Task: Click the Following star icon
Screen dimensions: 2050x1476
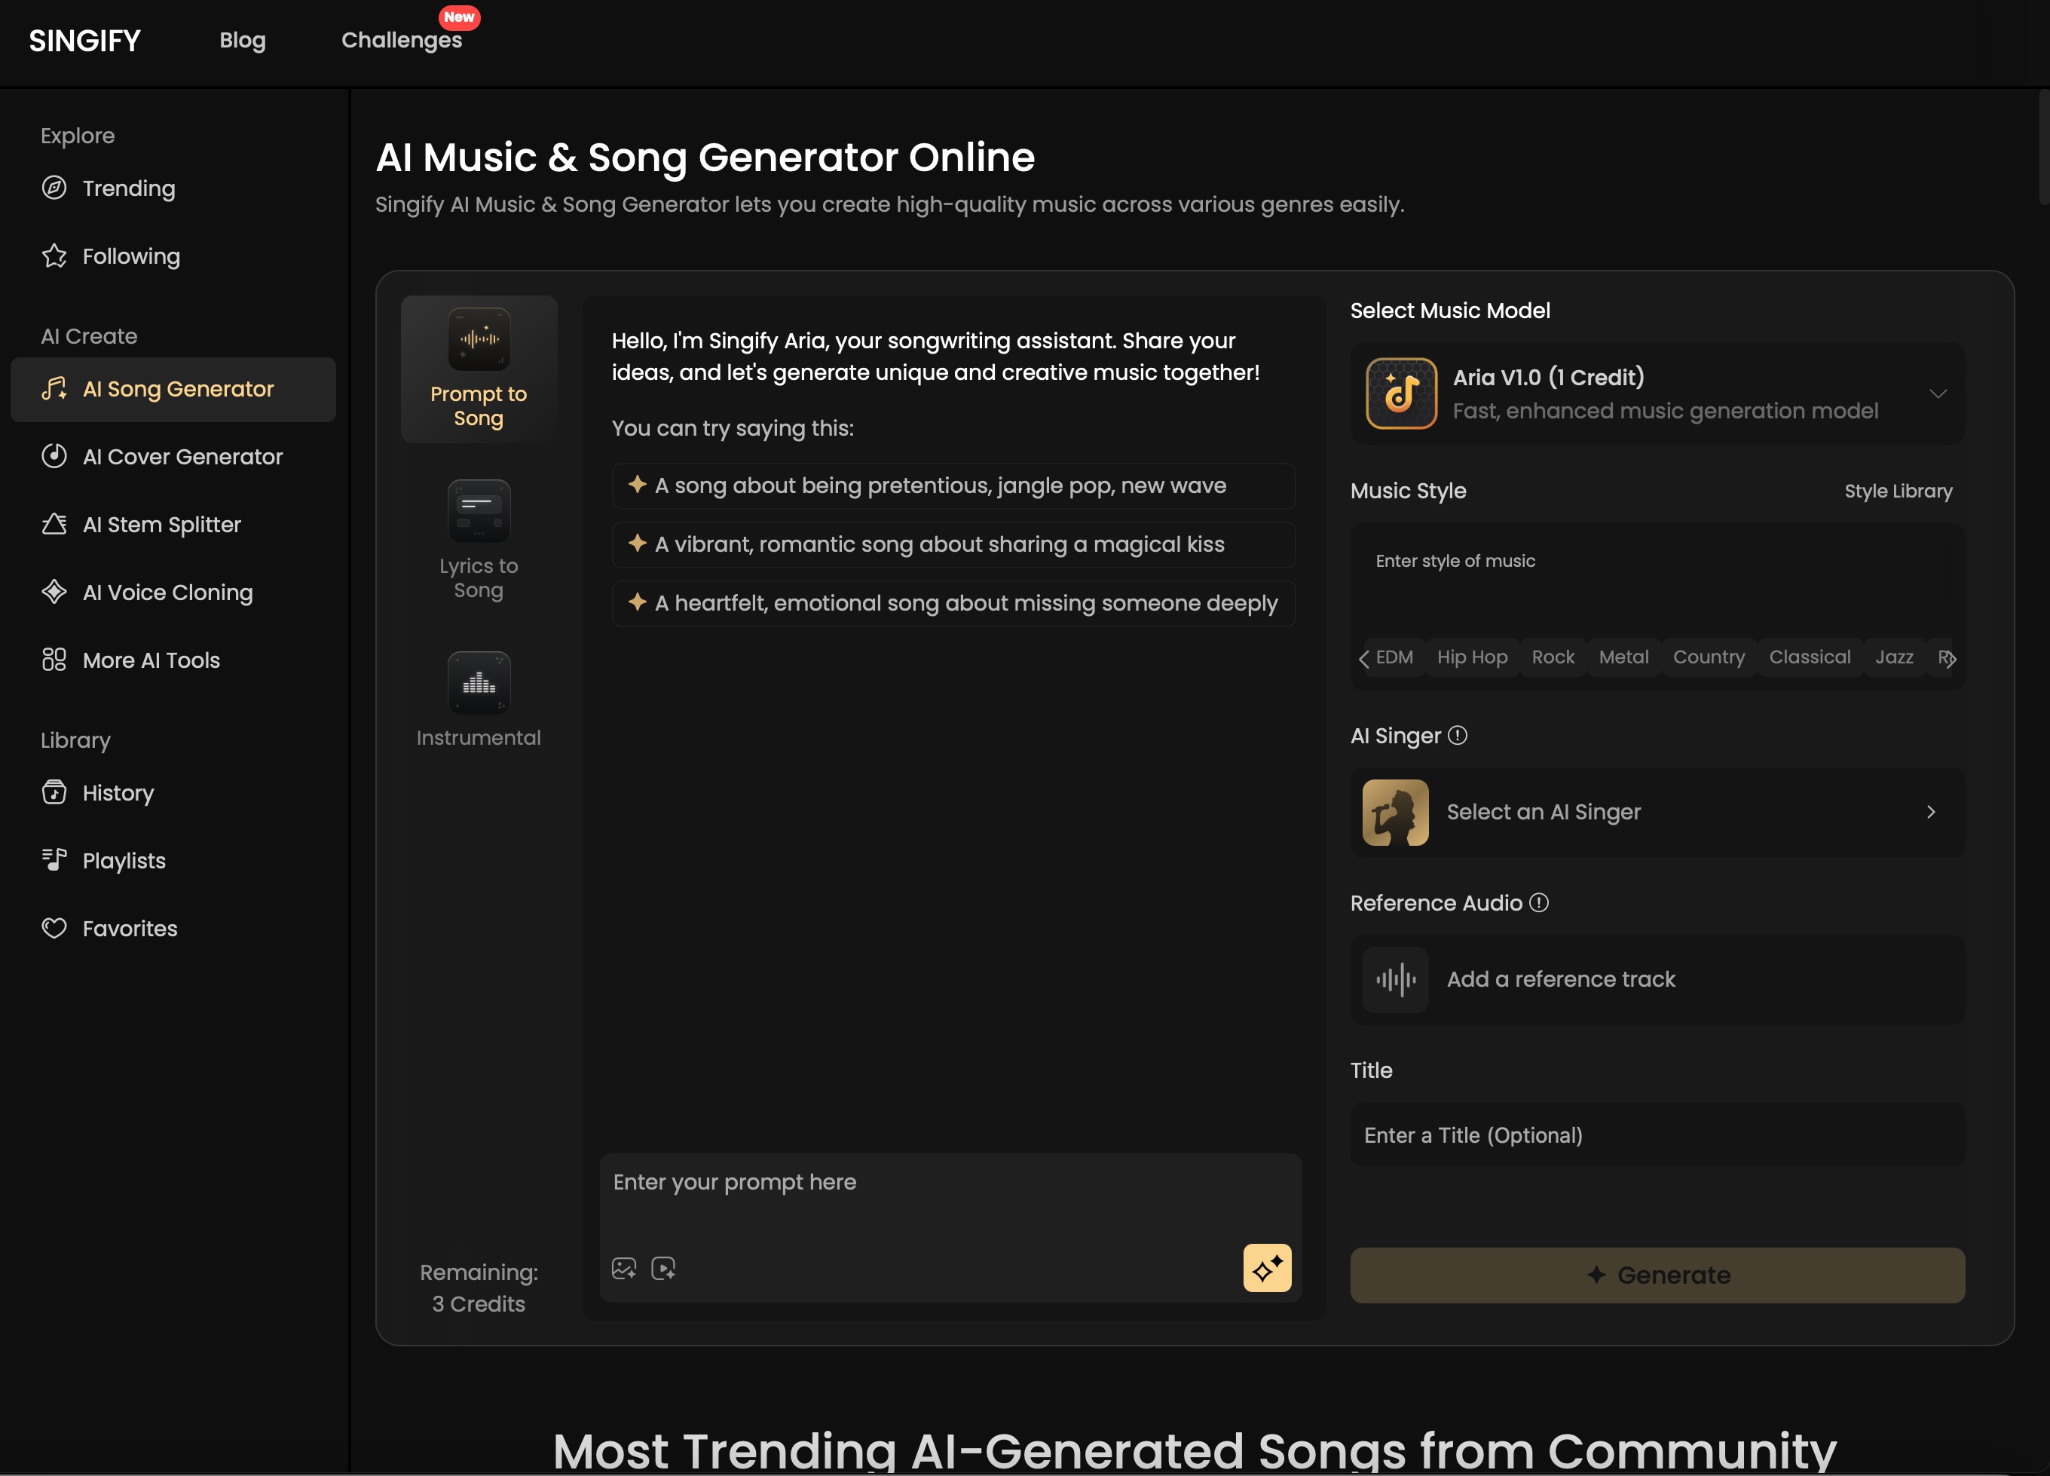Action: point(54,256)
